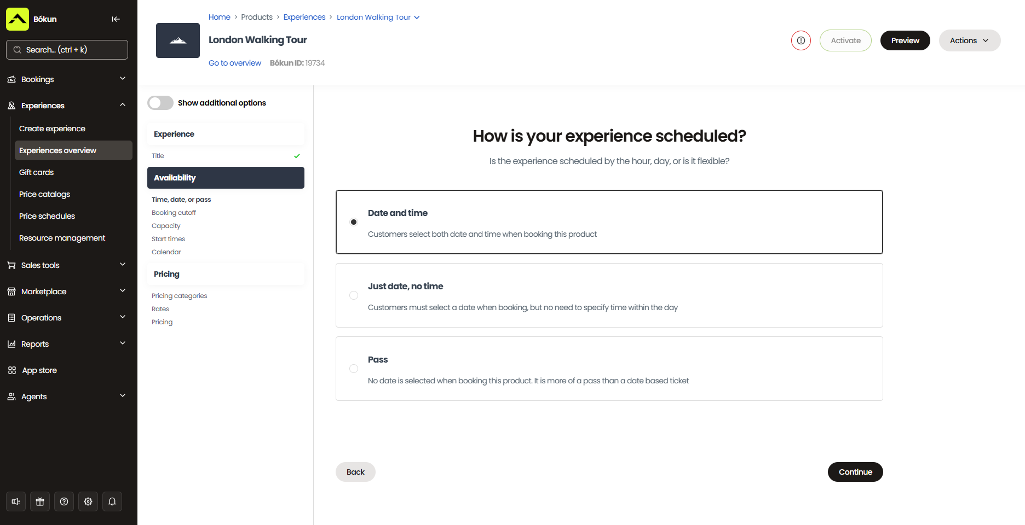Follow the Go to overview link
The image size is (1025, 525).
point(234,62)
